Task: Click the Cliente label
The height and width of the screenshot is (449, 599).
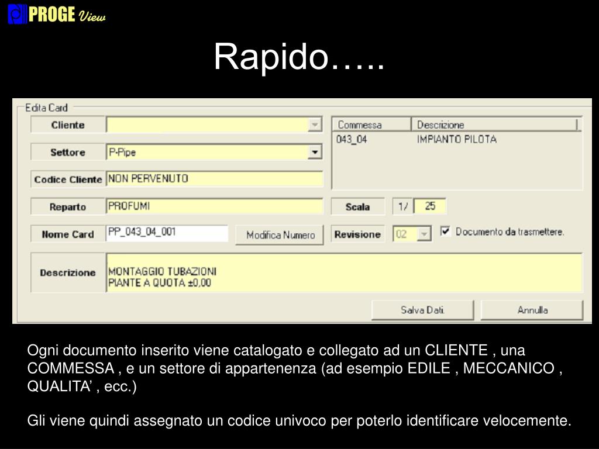Action: 68,125
